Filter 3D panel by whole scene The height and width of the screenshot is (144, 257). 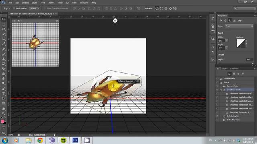click(229, 74)
